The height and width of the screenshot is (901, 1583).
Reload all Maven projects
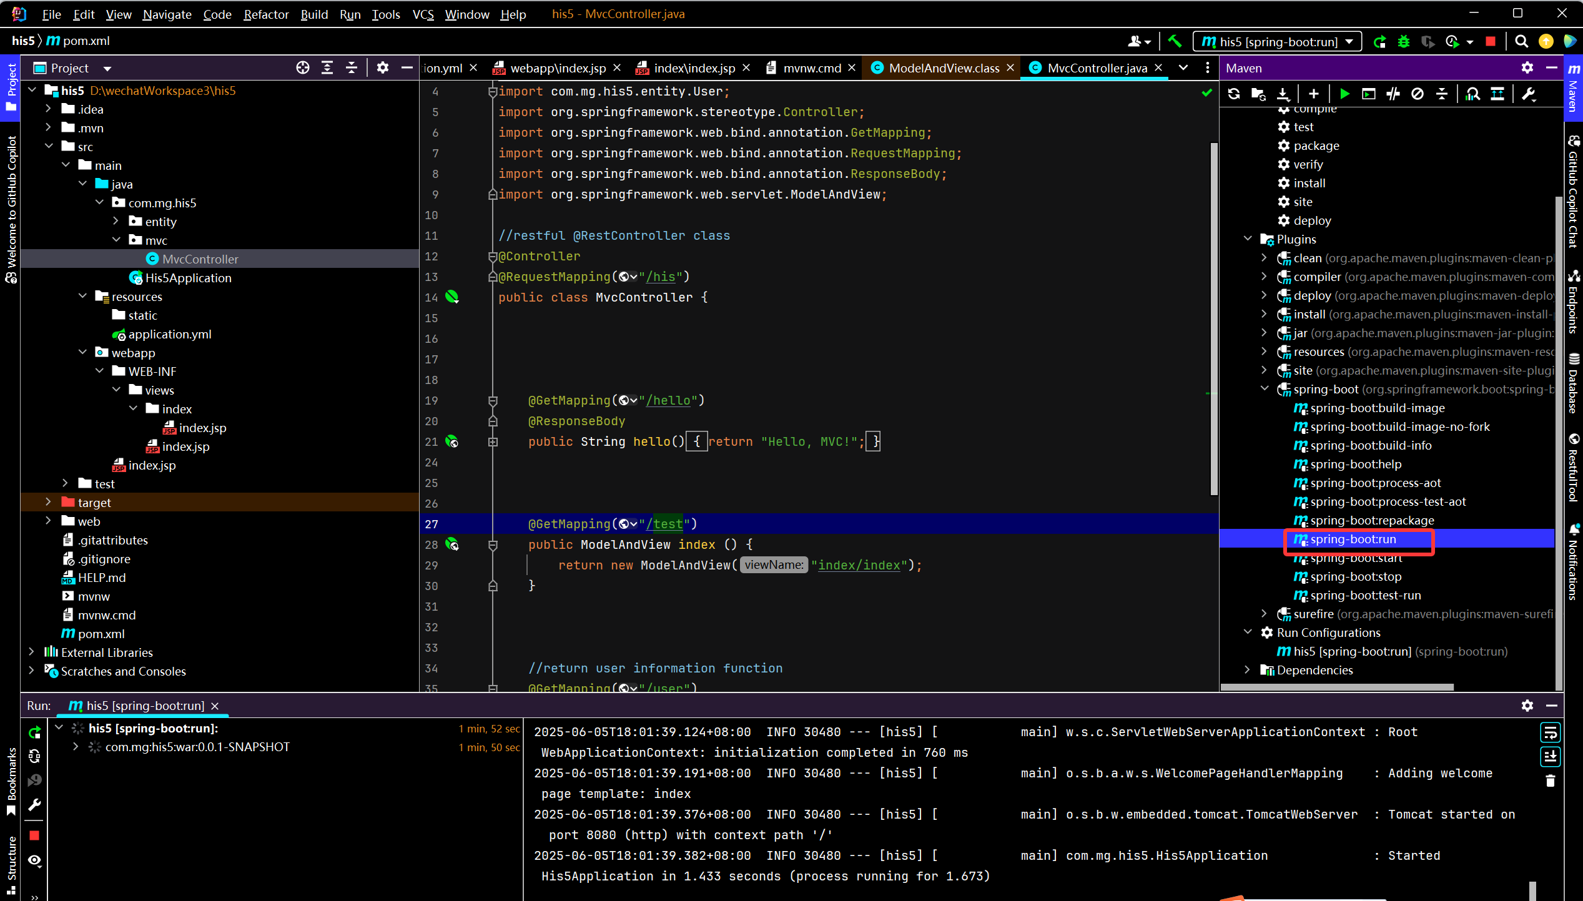[x=1233, y=94]
